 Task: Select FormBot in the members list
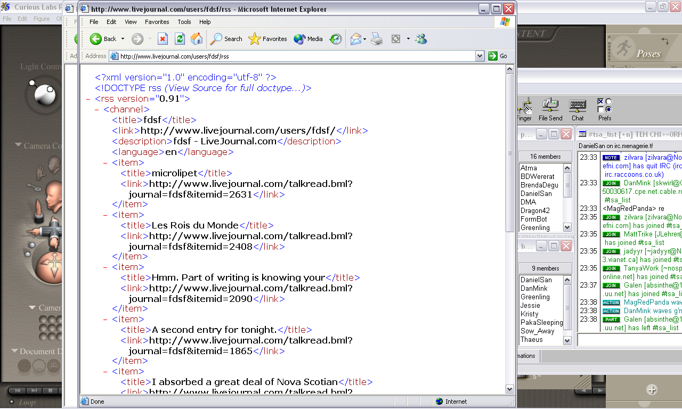533,219
